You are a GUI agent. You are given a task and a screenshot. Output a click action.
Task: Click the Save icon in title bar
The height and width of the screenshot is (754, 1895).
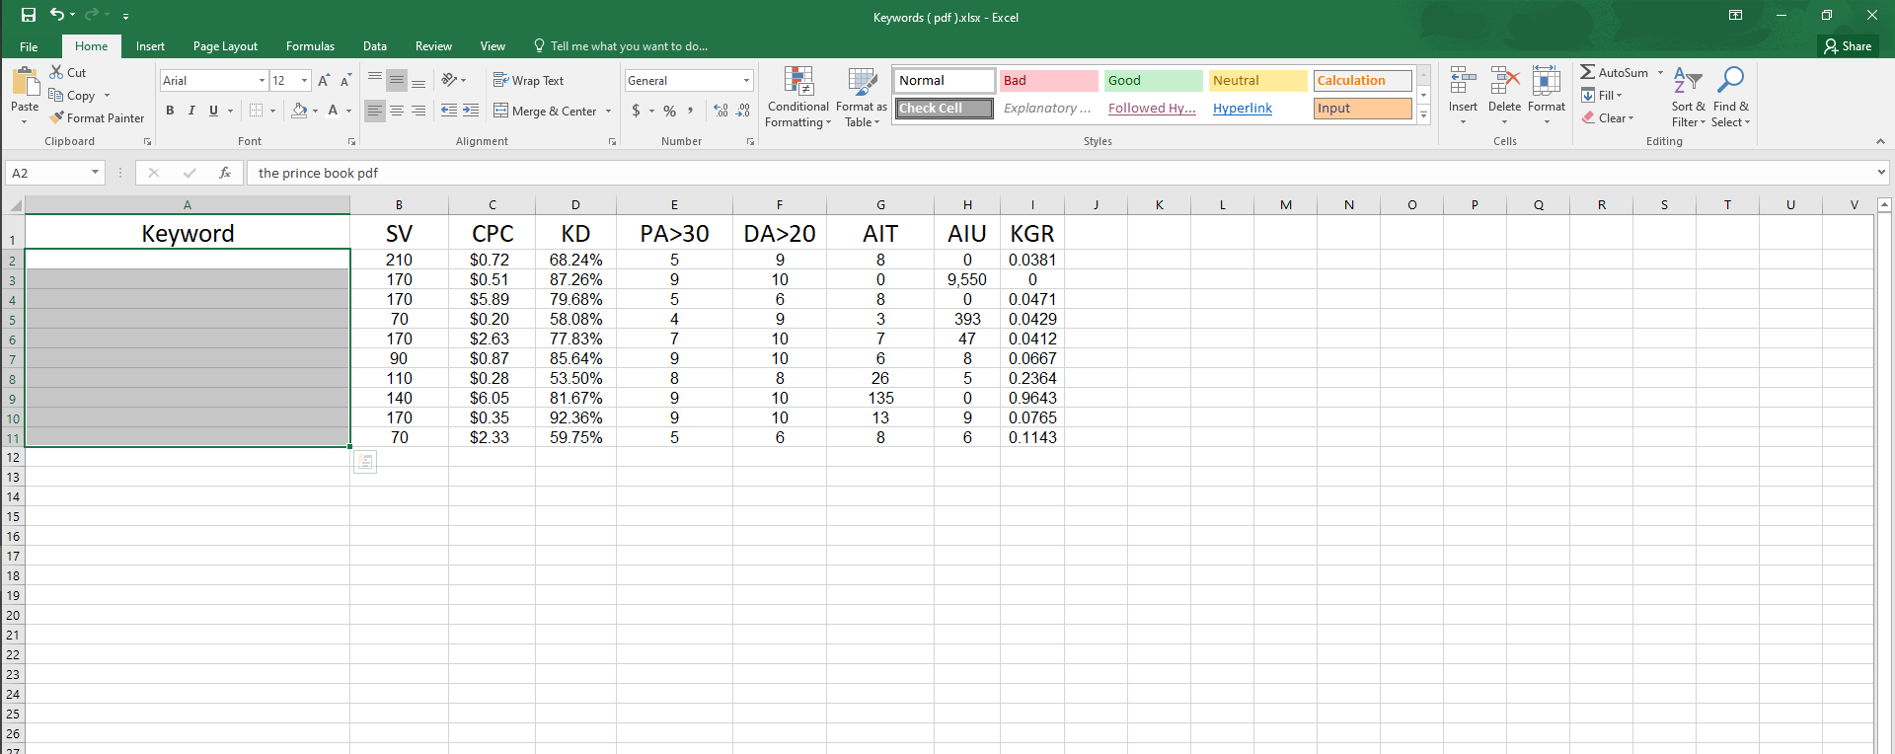29,15
